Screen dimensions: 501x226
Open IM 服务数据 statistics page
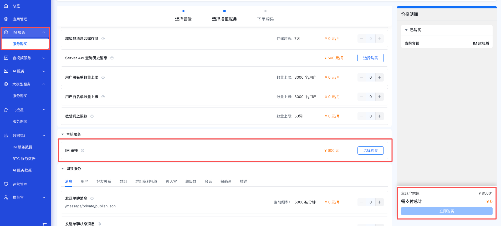(x=23, y=147)
